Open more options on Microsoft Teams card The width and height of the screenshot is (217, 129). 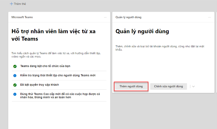105,17
